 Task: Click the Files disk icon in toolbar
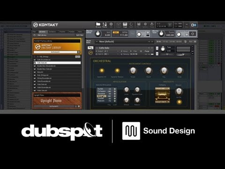139,24
